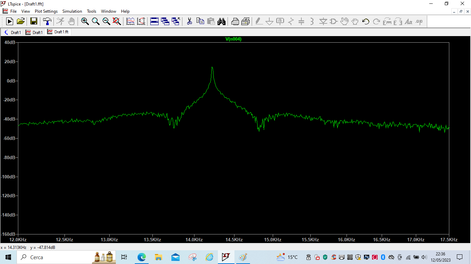Viewport: 471px width, 264px height.
Task: Click the Place resistor icon
Action: 291,21
